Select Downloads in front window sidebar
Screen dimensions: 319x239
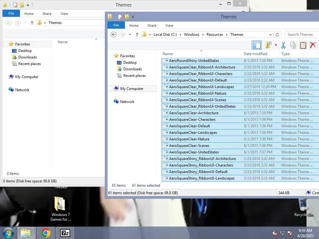point(132,69)
